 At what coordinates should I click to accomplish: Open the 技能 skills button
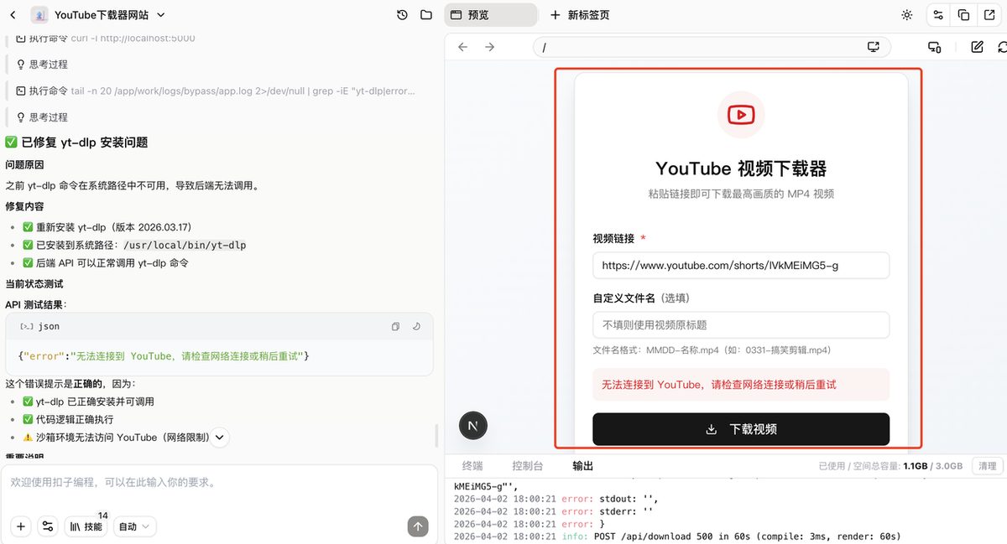[86, 526]
